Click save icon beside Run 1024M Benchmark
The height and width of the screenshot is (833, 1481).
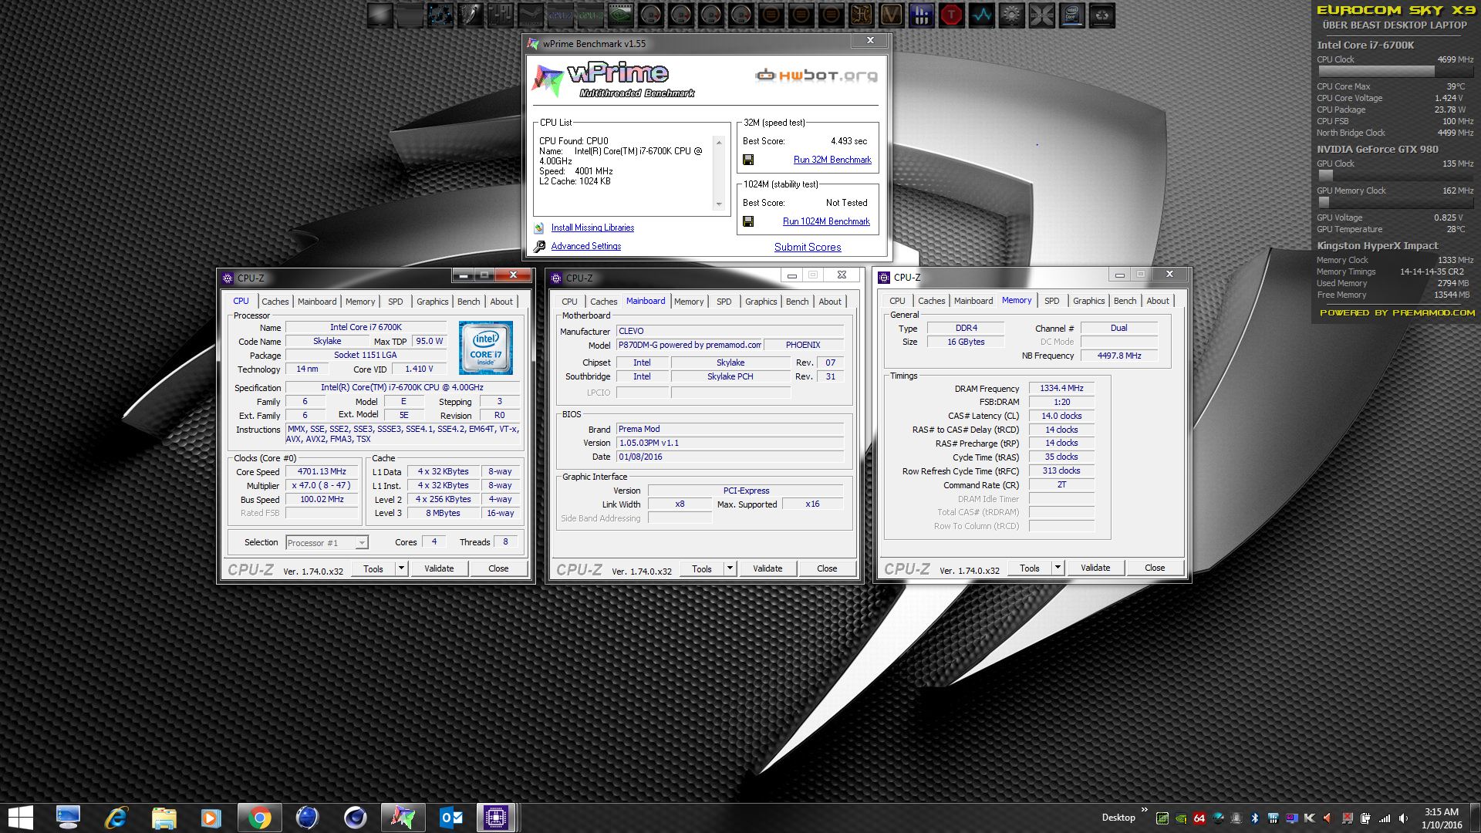coord(747,221)
